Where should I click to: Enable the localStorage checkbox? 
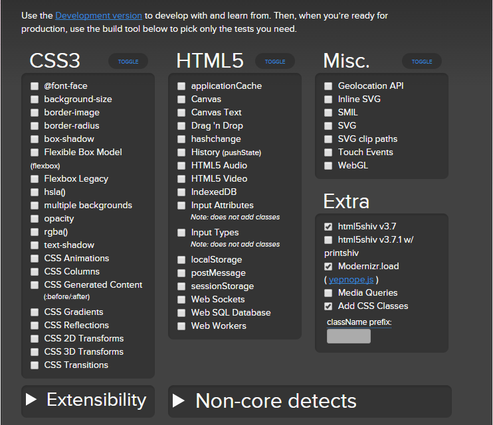[181, 260]
